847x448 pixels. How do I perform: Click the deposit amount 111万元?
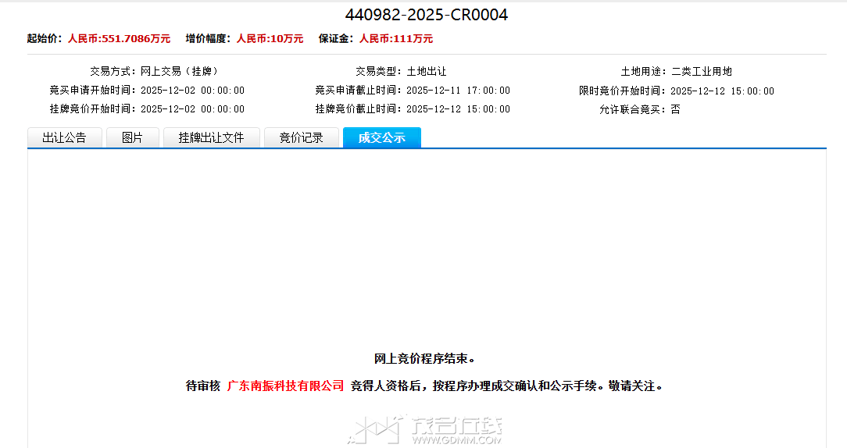click(395, 38)
